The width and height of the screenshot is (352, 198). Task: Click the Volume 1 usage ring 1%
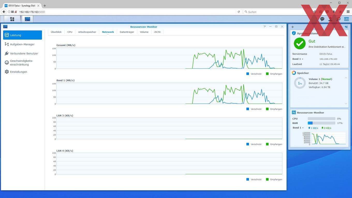tap(300, 83)
